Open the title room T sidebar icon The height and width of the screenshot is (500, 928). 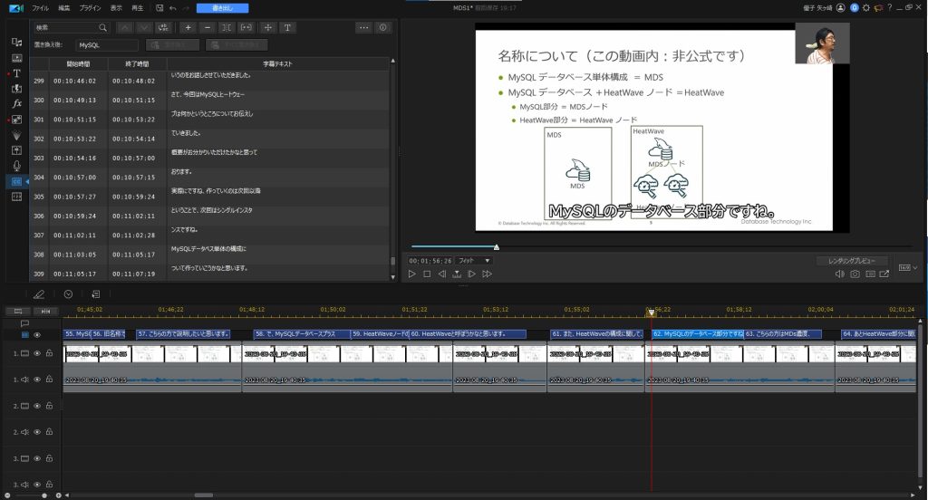coord(16,73)
